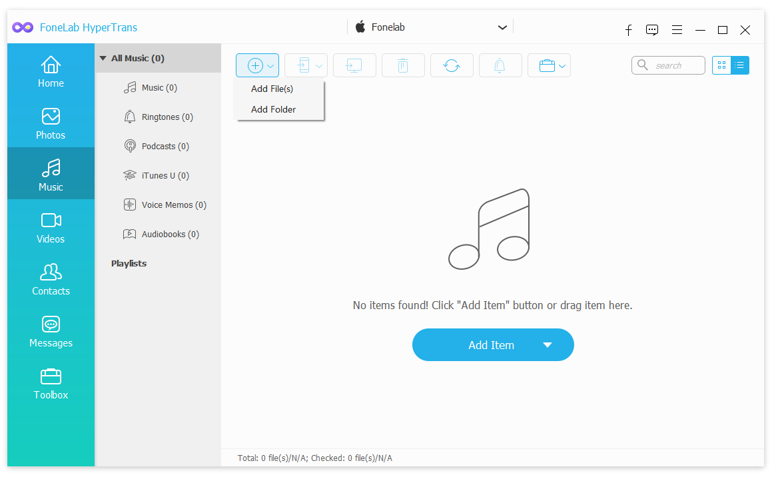This screenshot has height=477, width=772.
Task: Expand the toolbox briefcase dropdown
Action: (549, 65)
